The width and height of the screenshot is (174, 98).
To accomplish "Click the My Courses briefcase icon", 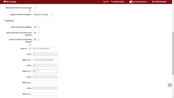I will [5, 2].
